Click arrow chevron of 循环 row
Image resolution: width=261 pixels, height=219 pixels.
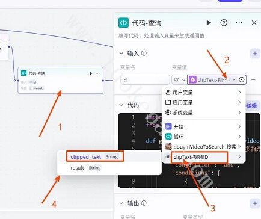pos(239,137)
